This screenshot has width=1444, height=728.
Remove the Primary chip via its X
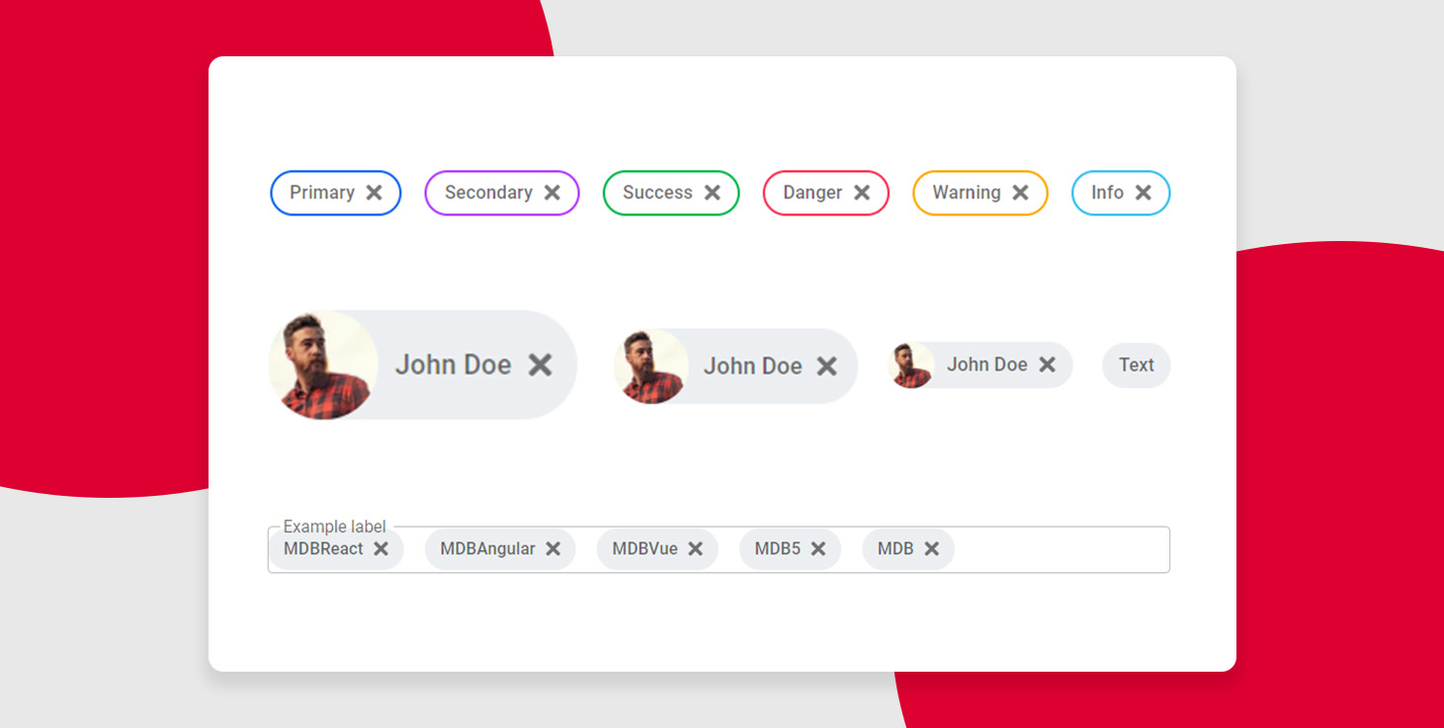click(374, 193)
